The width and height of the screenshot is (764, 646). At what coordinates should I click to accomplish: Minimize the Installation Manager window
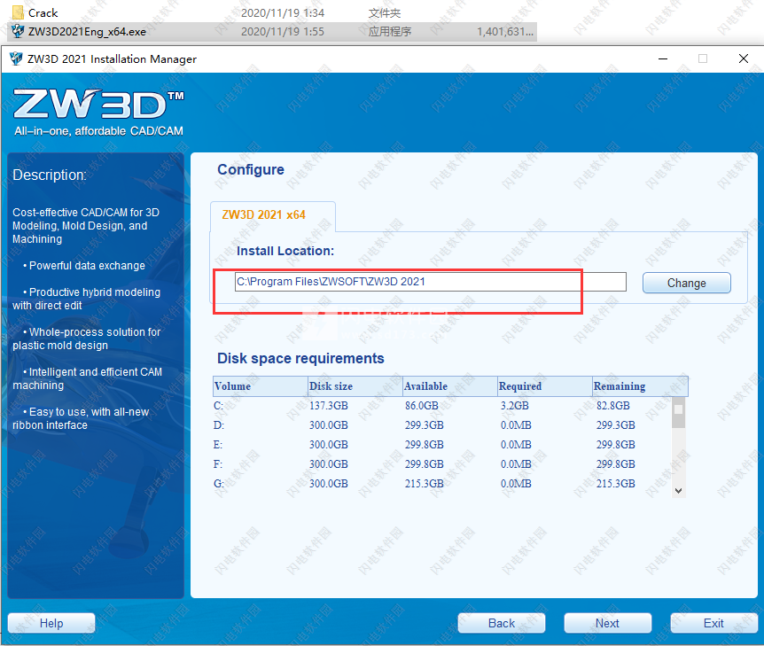[663, 59]
